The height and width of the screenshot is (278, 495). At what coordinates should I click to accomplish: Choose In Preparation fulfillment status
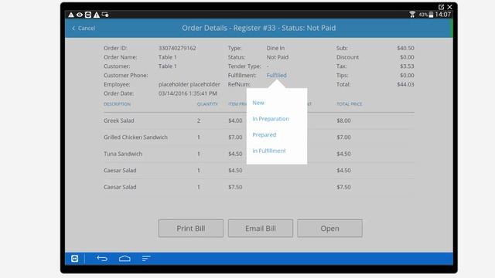[271, 119]
